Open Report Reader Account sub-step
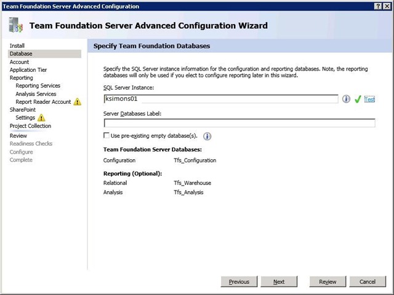Screen dimensions: 394x295 [43, 102]
